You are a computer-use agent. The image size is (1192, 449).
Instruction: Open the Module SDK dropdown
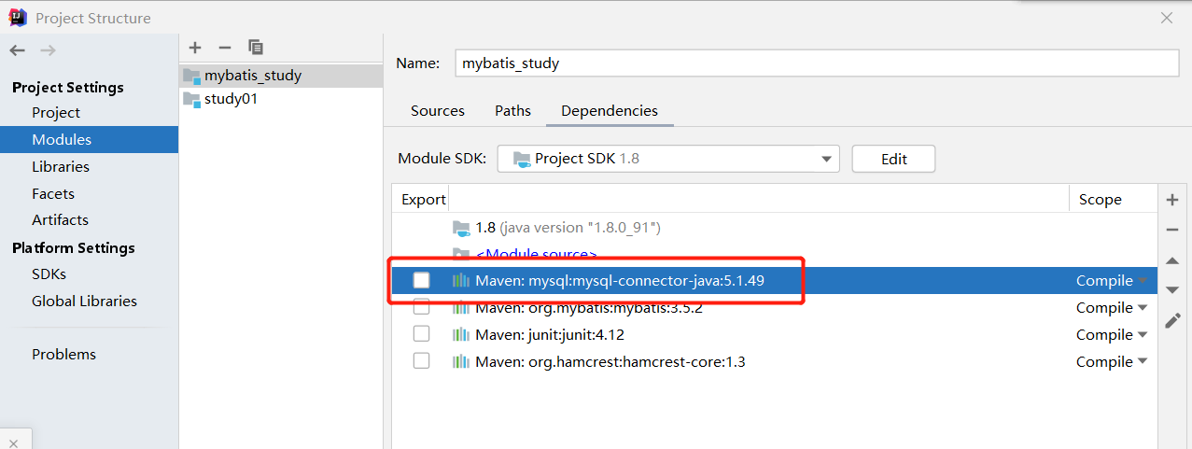[668, 159]
